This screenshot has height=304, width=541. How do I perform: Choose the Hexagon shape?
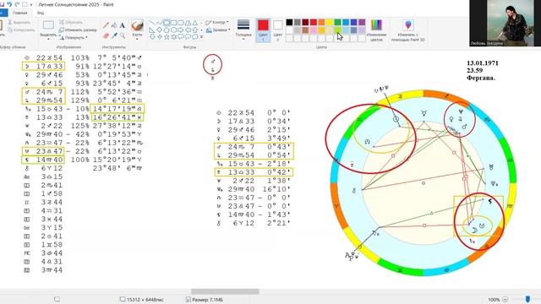(174, 30)
